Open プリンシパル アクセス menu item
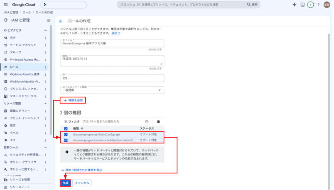This screenshot has height=190, width=334. pyautogui.click(x=24, y=89)
